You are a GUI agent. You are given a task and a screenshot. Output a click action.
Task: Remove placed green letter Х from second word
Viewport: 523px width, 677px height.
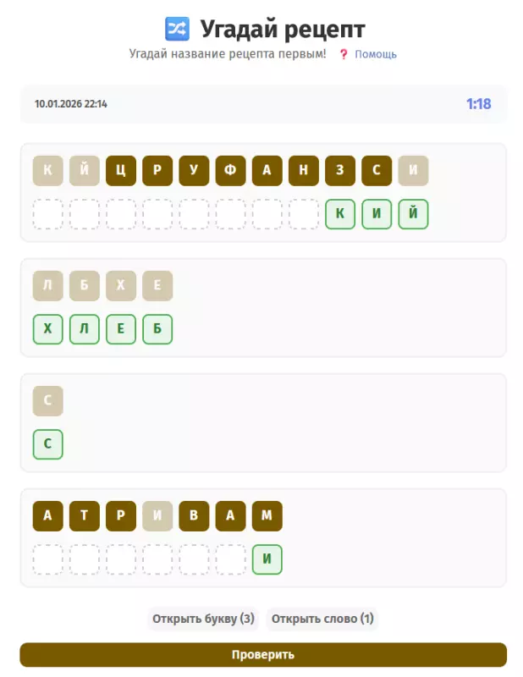point(48,329)
